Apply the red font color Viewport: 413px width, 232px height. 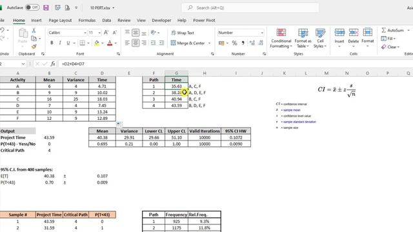click(110, 43)
